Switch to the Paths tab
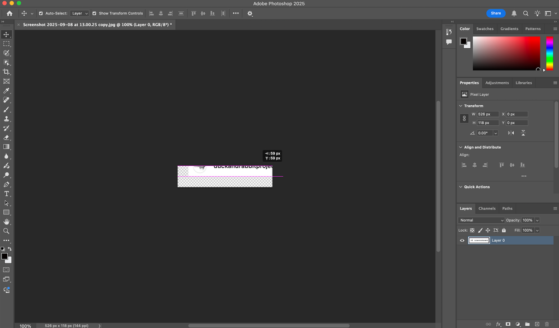559x328 pixels. 508,209
